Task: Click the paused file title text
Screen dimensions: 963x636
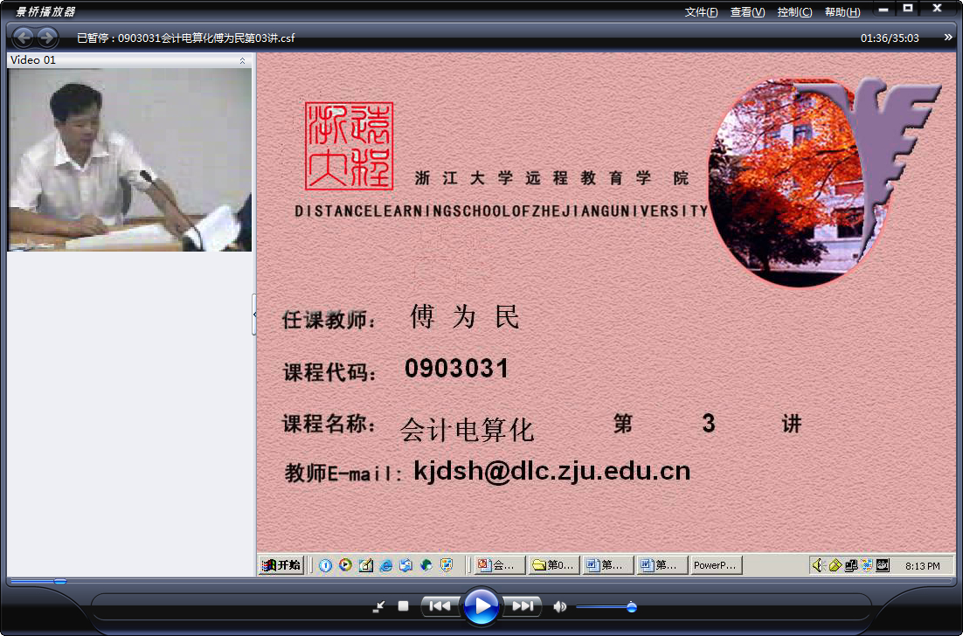Action: coord(185,38)
